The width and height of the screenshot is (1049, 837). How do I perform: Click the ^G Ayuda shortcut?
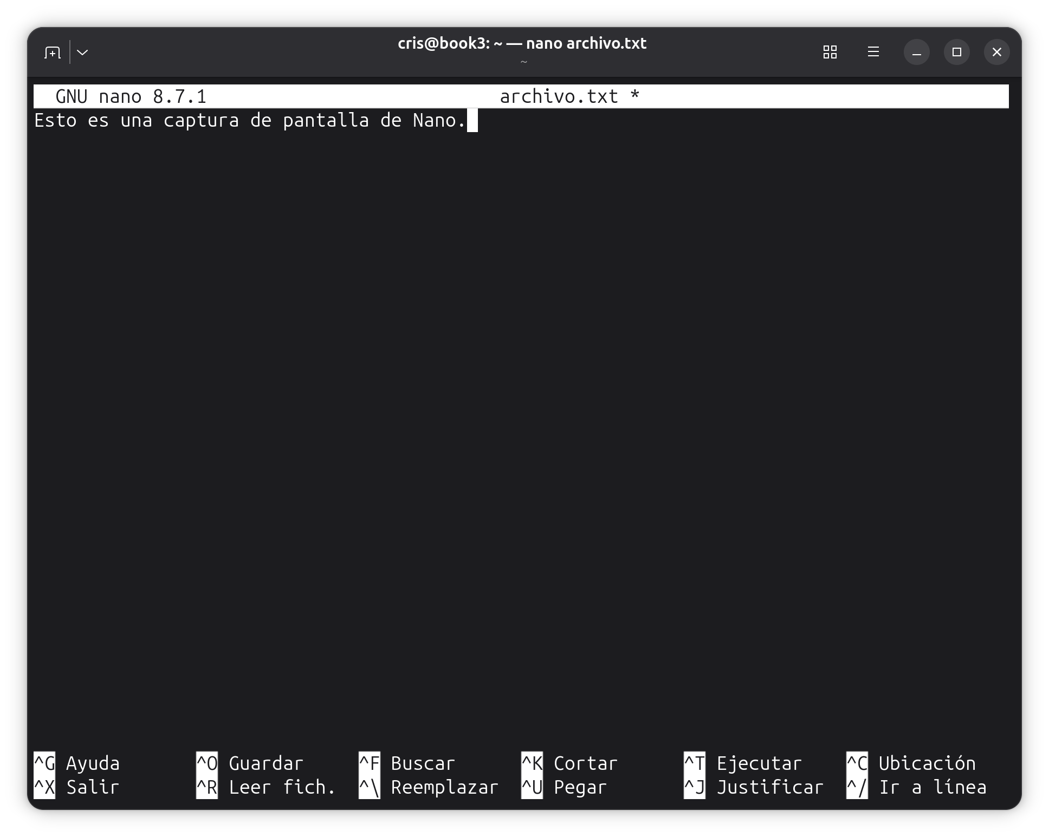pyautogui.click(x=77, y=763)
